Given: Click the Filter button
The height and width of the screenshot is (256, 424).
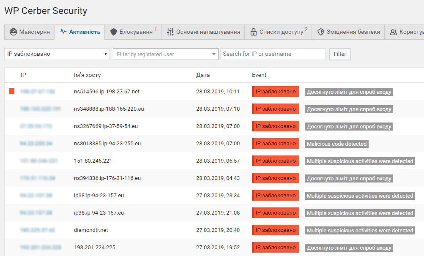Looking at the screenshot, I should (340, 54).
